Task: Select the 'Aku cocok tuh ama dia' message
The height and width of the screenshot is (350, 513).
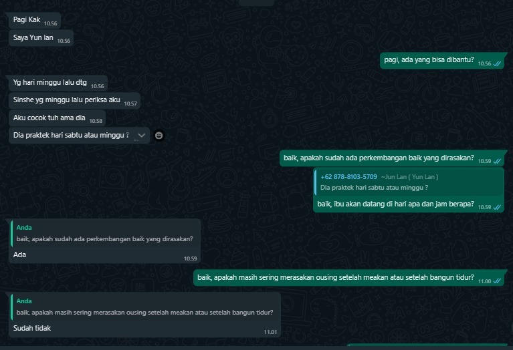Action: pos(58,118)
